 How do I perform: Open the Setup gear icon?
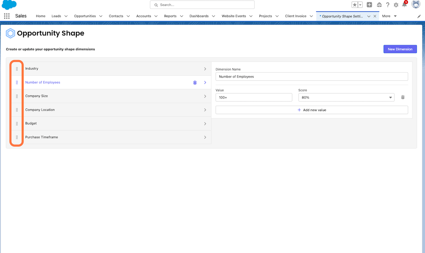pos(396,5)
